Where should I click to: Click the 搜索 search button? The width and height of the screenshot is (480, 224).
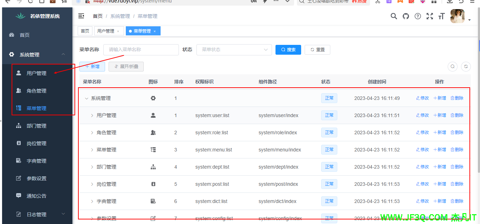coord(288,49)
